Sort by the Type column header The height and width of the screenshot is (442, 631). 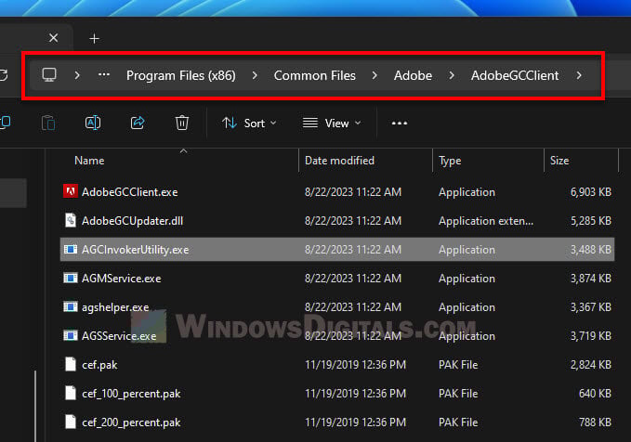450,161
